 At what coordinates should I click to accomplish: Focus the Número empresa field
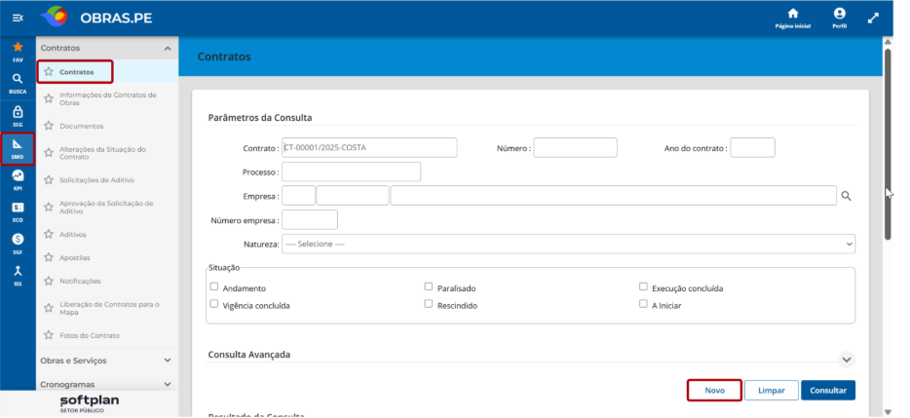[x=309, y=220]
